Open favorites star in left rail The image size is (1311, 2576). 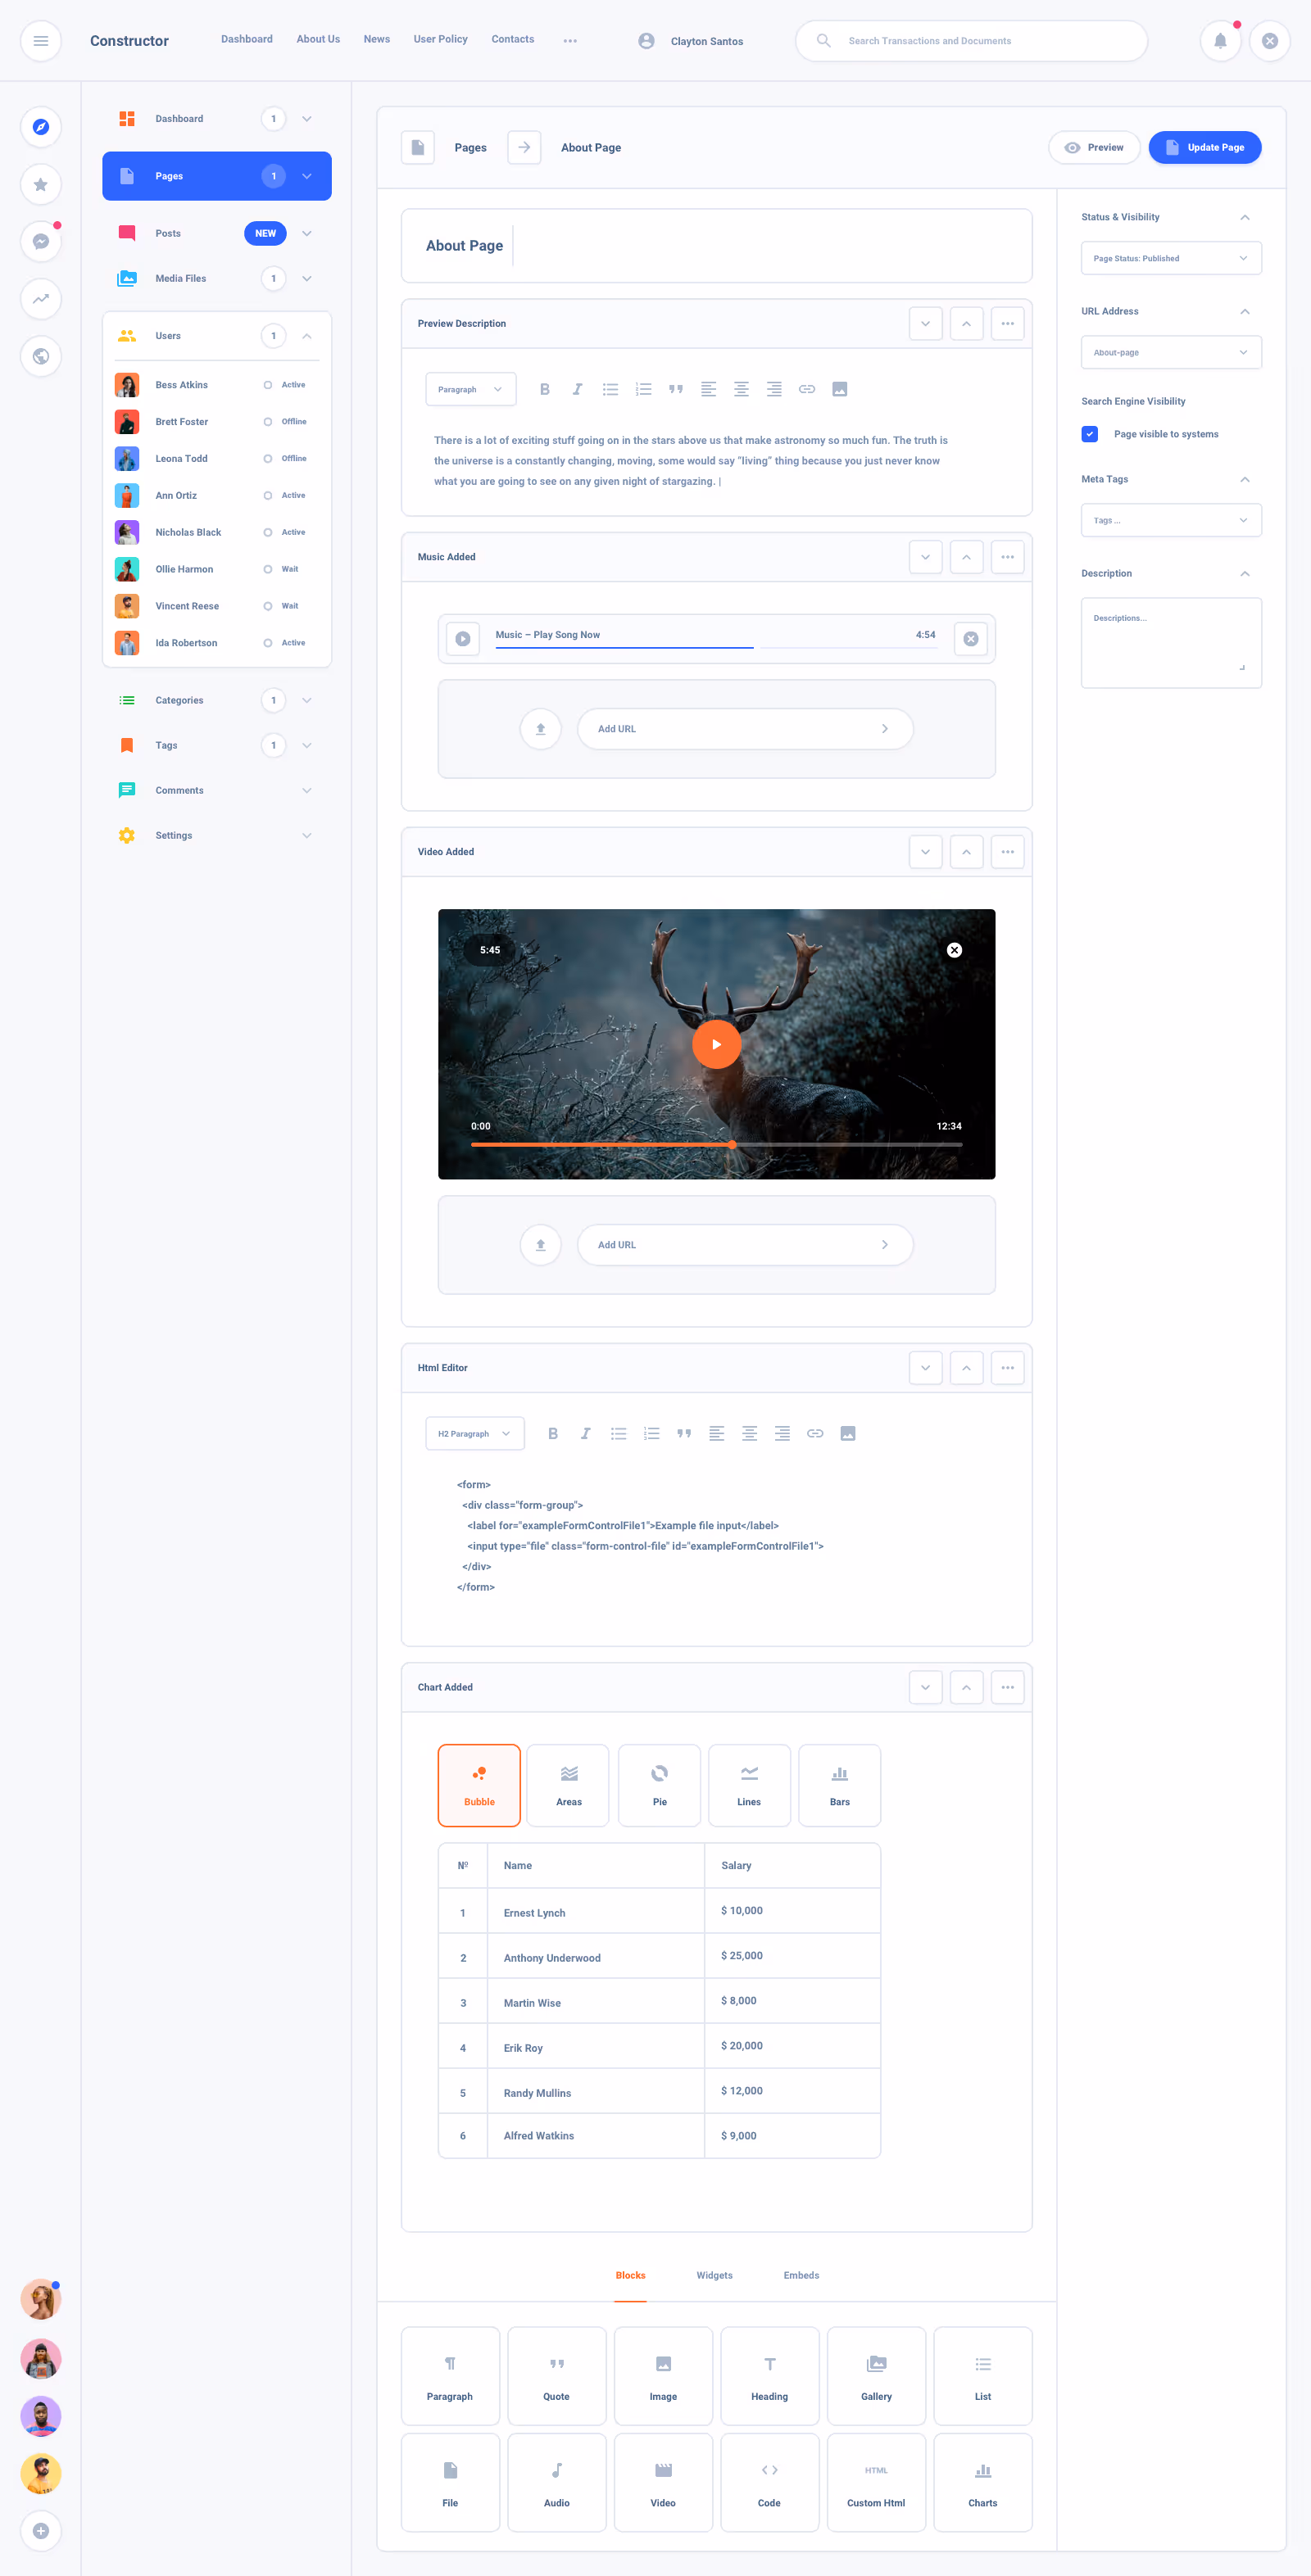41,184
